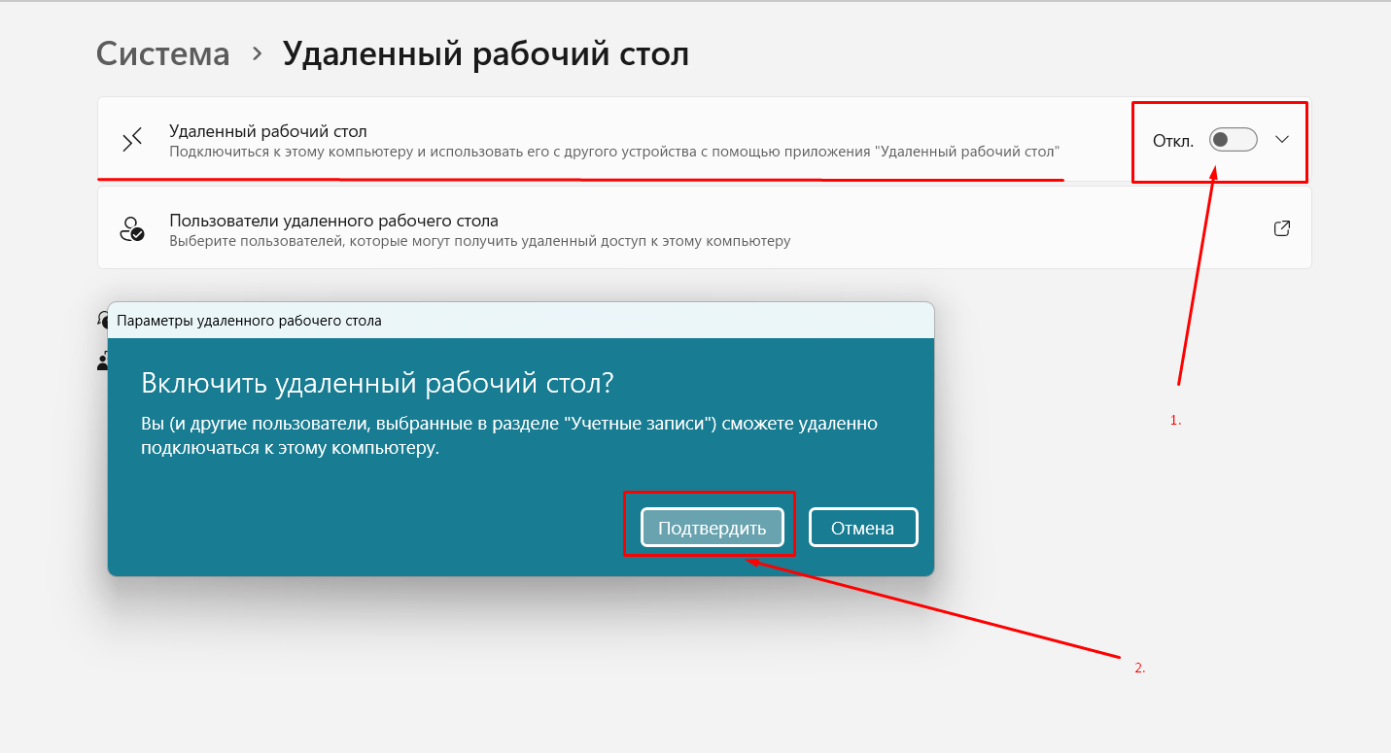The image size is (1391, 756).
Task: Click the description starting with "Подключиться к этому компьютеру"
Action: 613,152
